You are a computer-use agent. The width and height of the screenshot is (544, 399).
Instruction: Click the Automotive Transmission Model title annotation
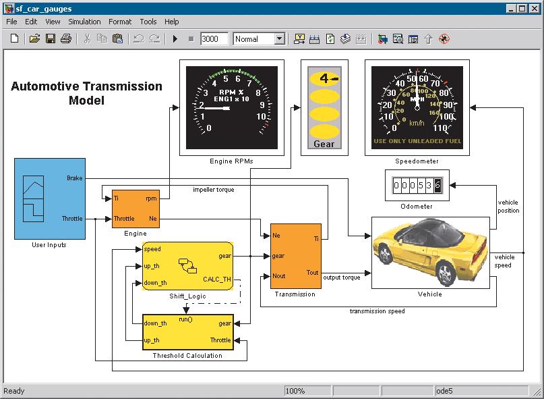click(86, 92)
